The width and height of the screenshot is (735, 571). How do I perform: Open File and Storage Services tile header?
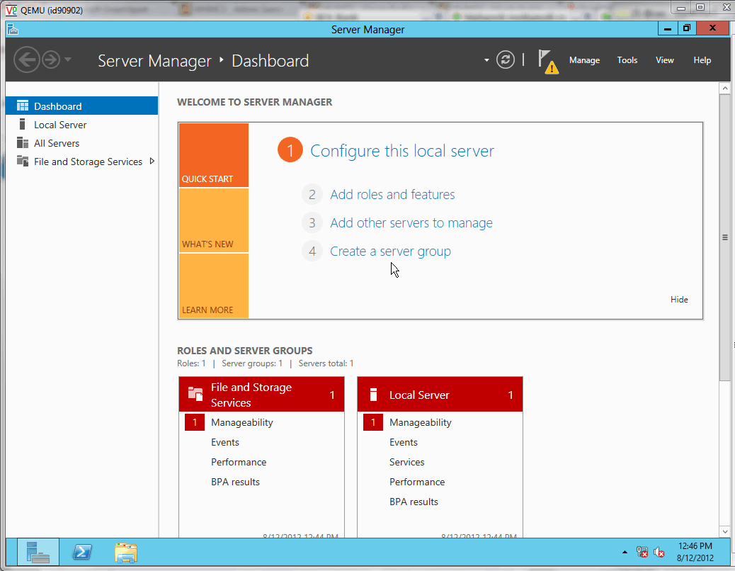pyautogui.click(x=261, y=395)
